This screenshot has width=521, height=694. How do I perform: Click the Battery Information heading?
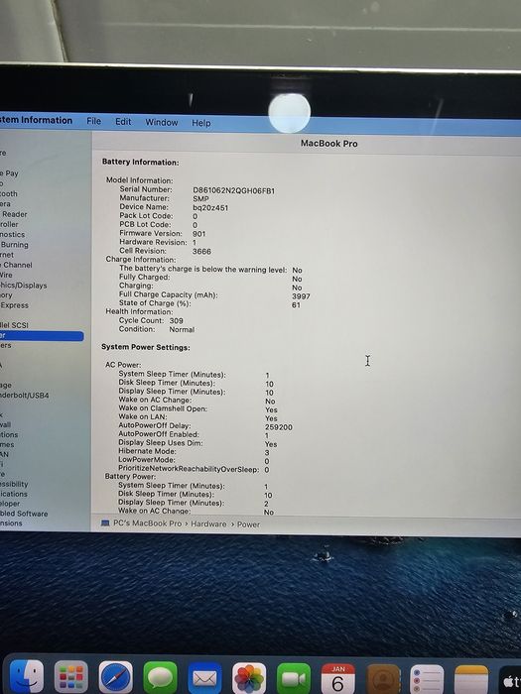(141, 162)
